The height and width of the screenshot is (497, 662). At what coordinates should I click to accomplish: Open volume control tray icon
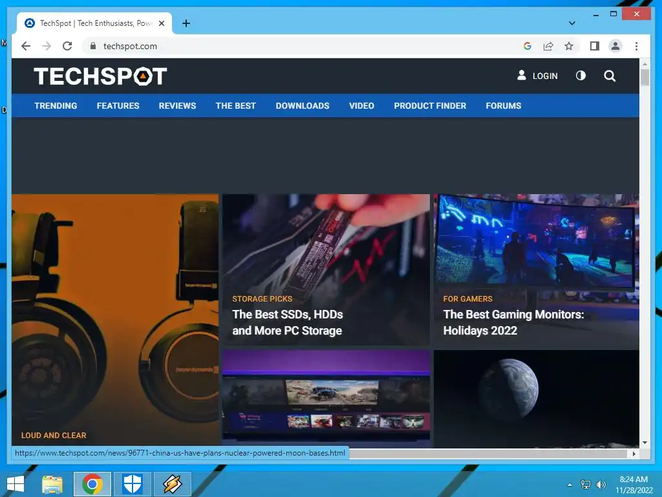[x=601, y=484]
